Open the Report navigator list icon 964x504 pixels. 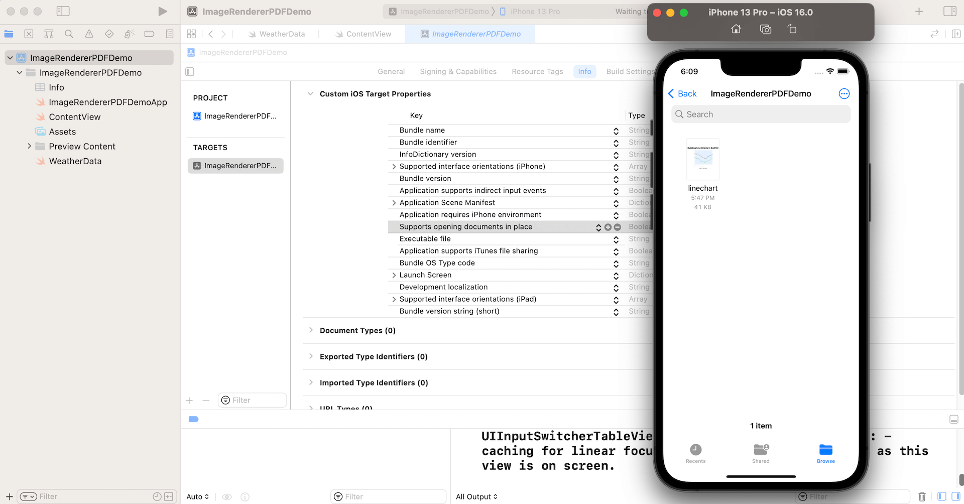click(169, 34)
